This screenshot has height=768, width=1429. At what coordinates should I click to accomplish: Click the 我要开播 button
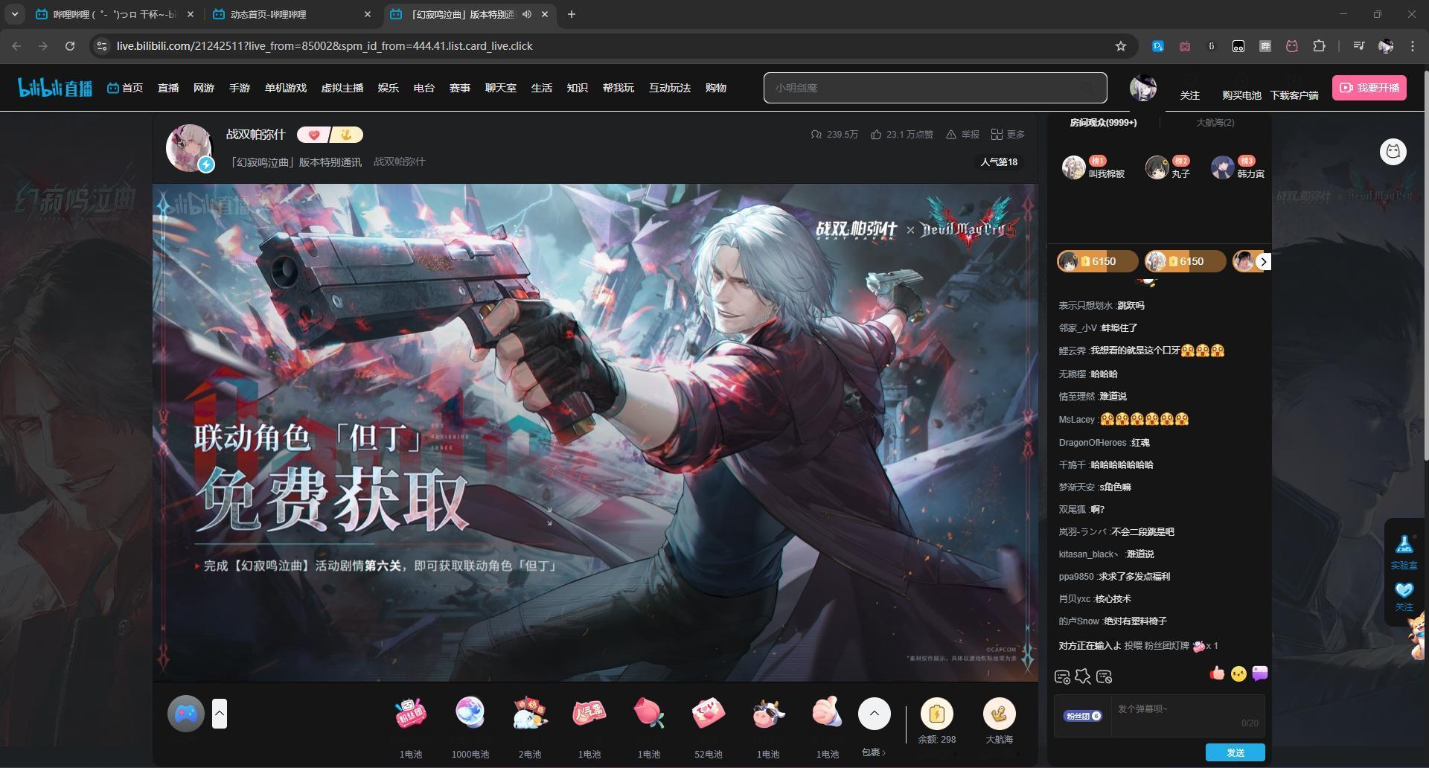[1369, 88]
